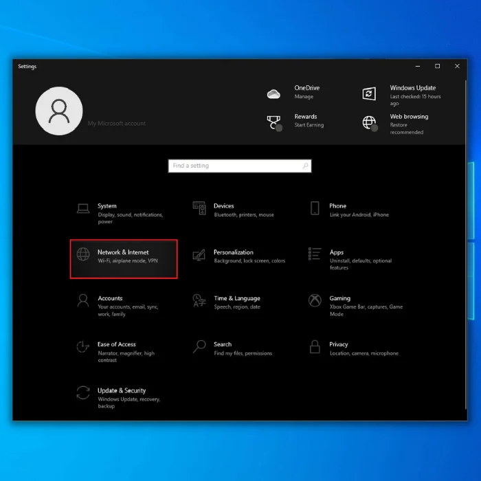This screenshot has width=481, height=481.
Task: Click the user profile avatar picture
Action: coord(59,111)
